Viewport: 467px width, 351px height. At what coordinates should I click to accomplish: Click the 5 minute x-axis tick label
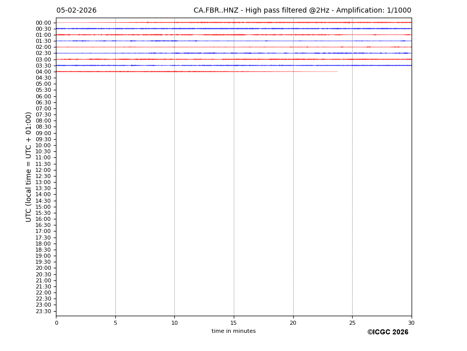tap(115, 323)
